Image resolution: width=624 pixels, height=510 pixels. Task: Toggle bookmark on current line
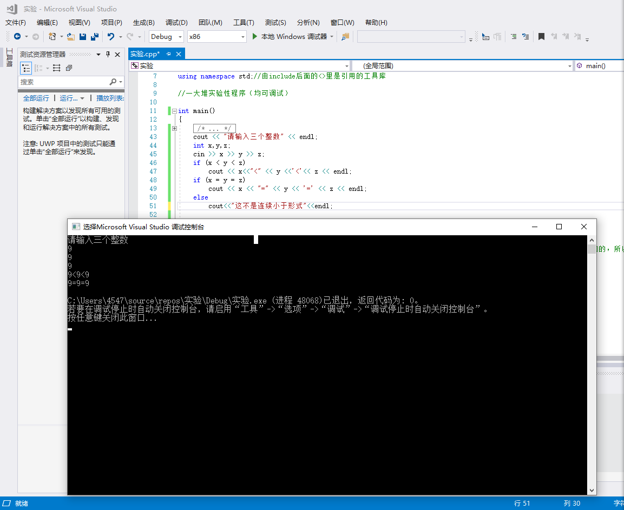pos(541,37)
